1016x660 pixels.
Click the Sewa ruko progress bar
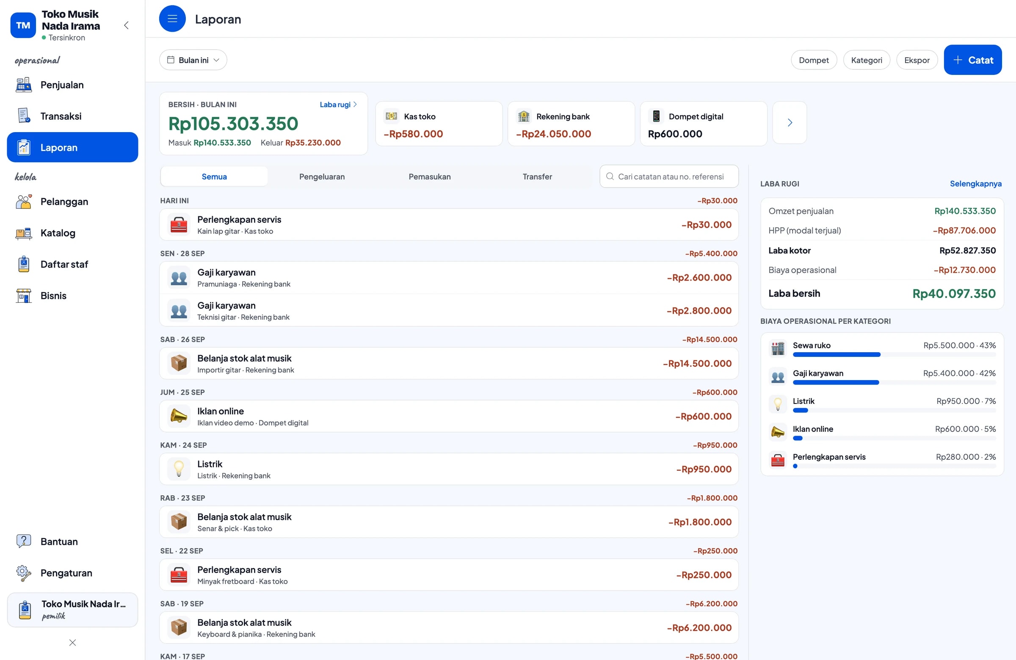pos(895,355)
